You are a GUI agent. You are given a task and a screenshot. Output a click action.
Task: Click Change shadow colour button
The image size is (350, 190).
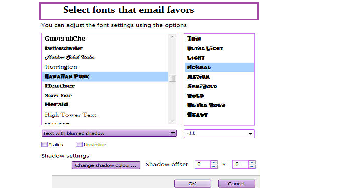(106, 165)
